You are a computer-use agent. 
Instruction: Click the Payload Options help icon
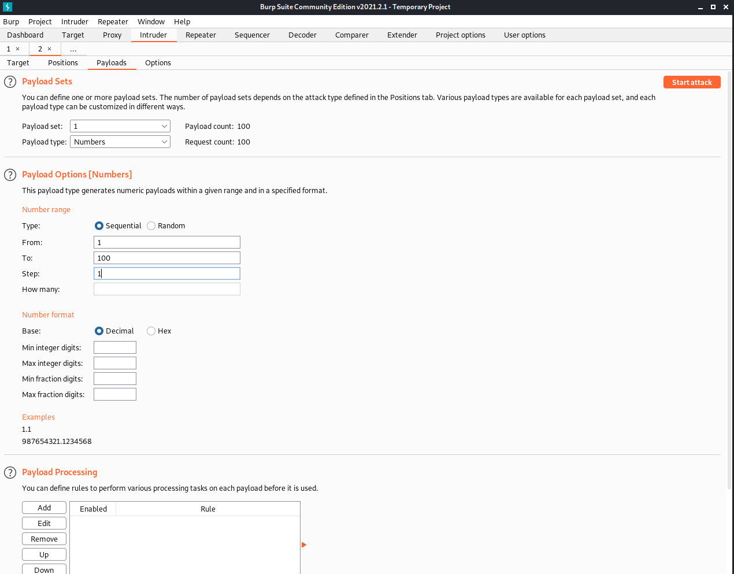pyautogui.click(x=10, y=175)
